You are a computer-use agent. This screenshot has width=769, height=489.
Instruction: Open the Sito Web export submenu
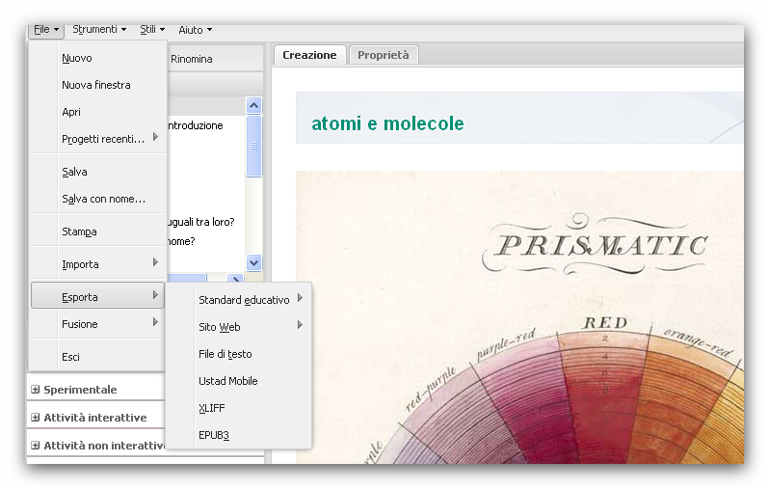239,327
